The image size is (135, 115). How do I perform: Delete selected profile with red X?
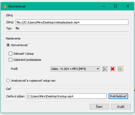click(x=113, y=69)
